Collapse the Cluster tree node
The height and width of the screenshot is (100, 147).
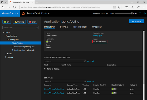pos(3,32)
